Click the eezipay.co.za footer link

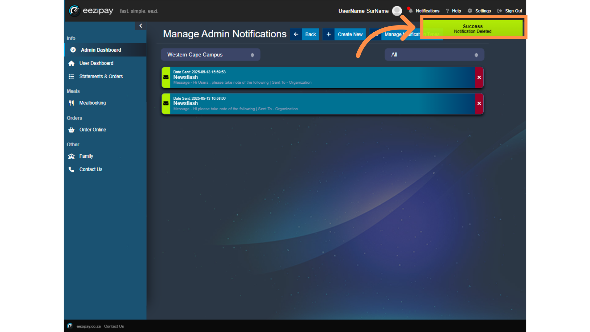click(x=88, y=326)
